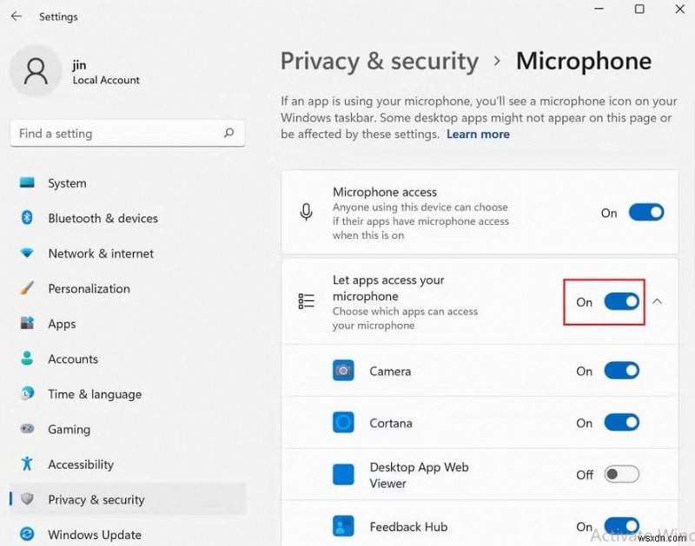Click inside the Find a setting search box
The height and width of the screenshot is (546, 695).
(x=113, y=134)
